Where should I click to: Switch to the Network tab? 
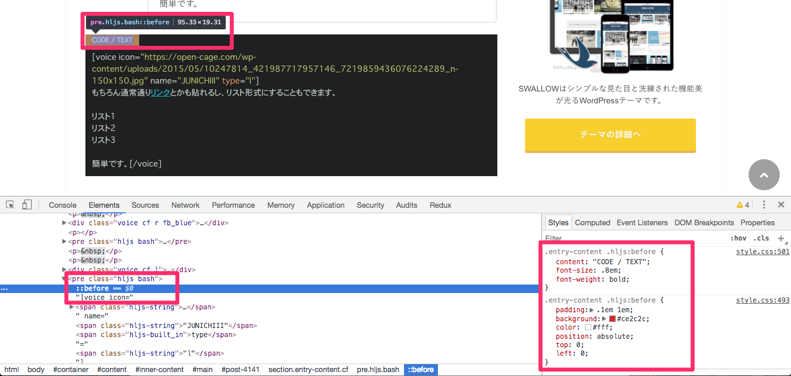pos(185,205)
